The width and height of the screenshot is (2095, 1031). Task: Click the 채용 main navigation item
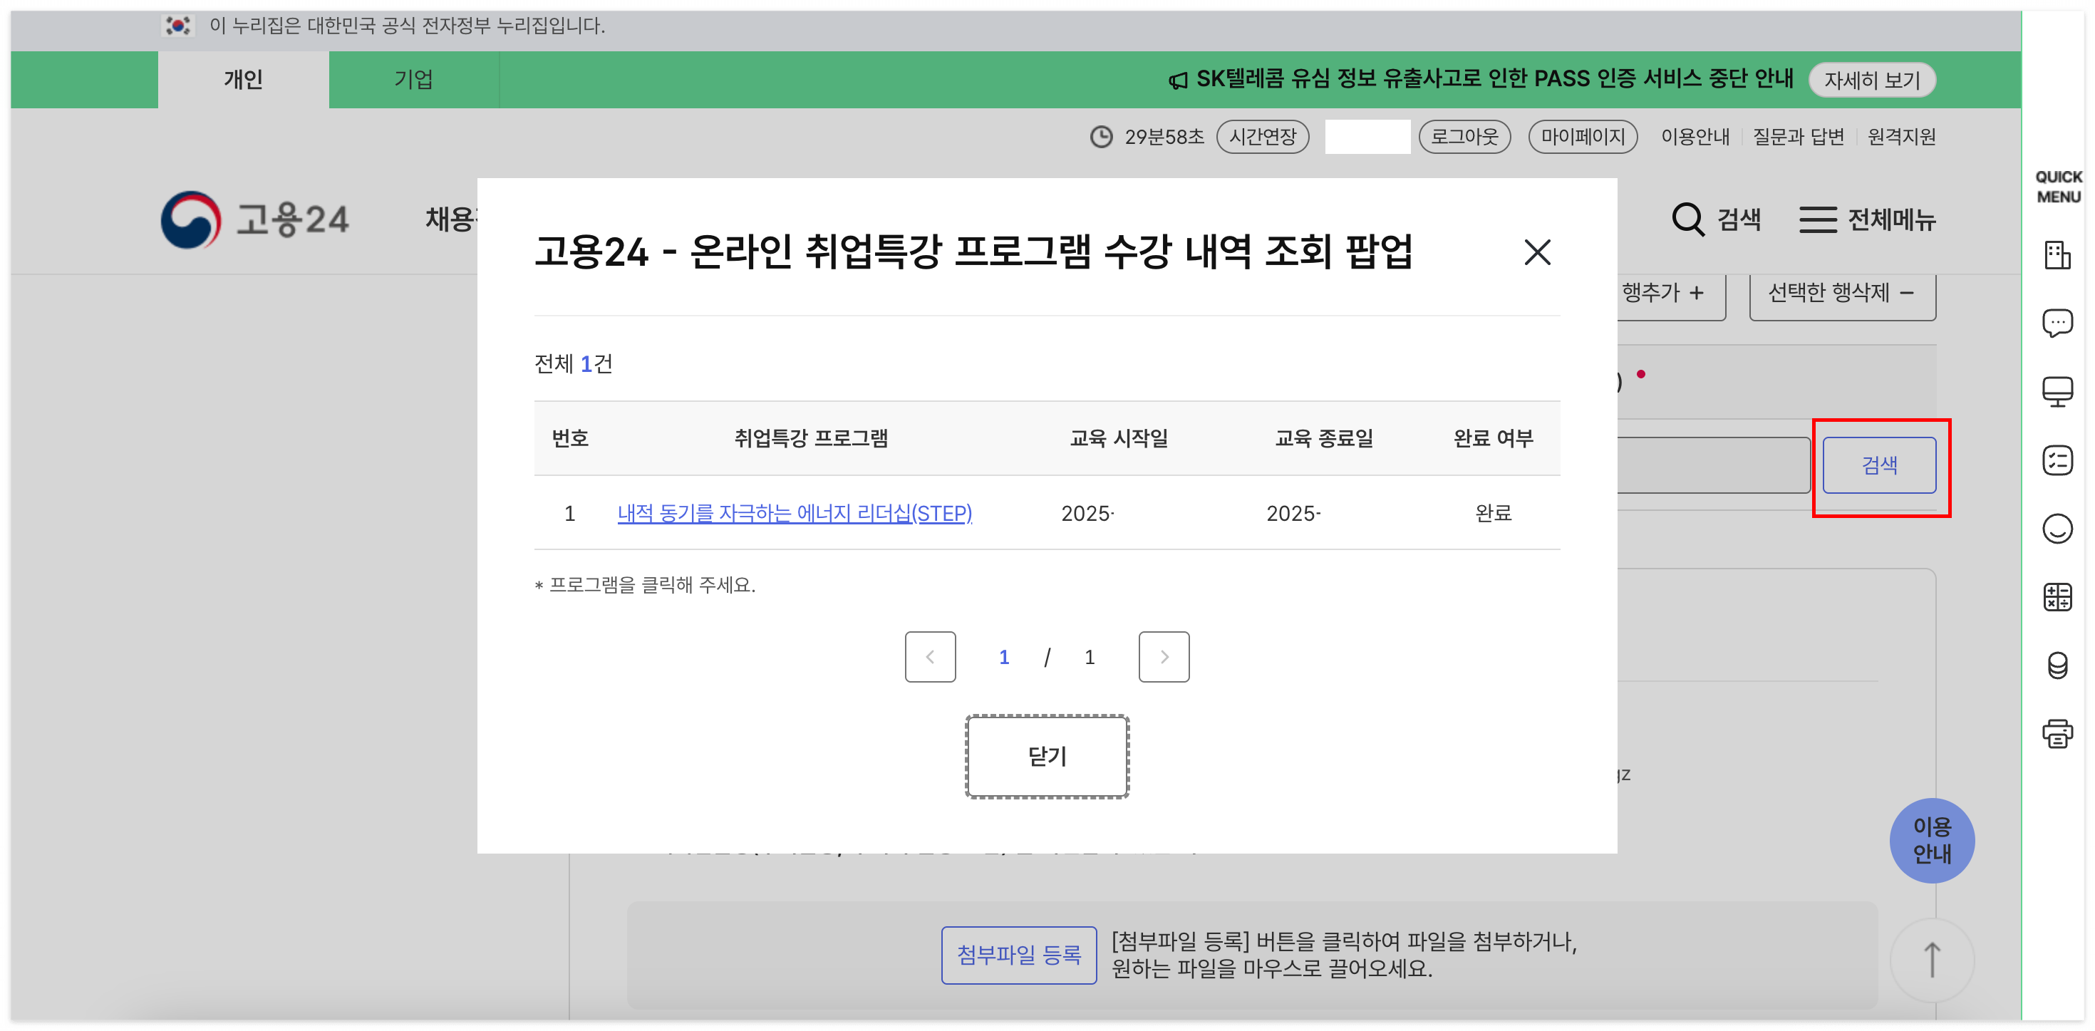click(450, 219)
